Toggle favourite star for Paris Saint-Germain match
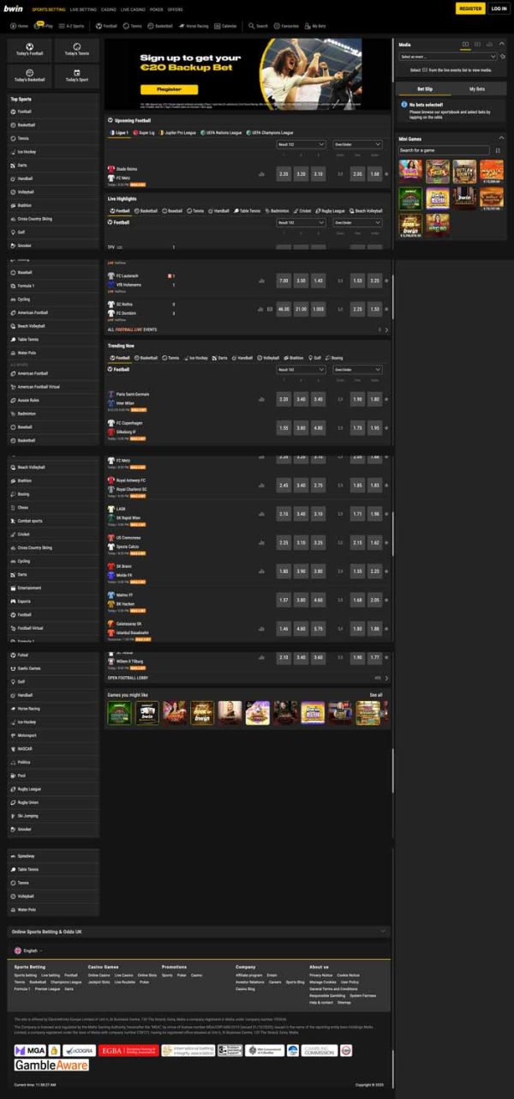Image resolution: width=514 pixels, height=1099 pixels. click(x=387, y=399)
